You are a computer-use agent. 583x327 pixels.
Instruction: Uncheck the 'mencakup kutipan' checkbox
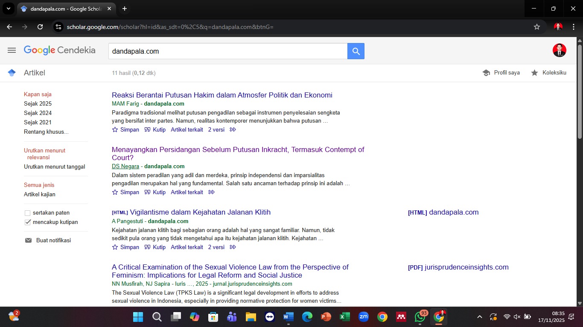[27, 222]
